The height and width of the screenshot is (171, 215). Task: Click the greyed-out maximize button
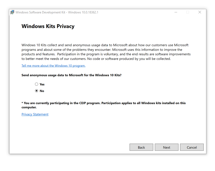click(x=188, y=12)
